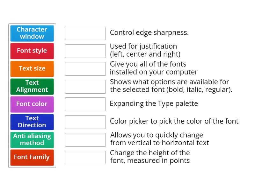Click the answer box beside 'Expanding the Type palette'

coord(85,104)
